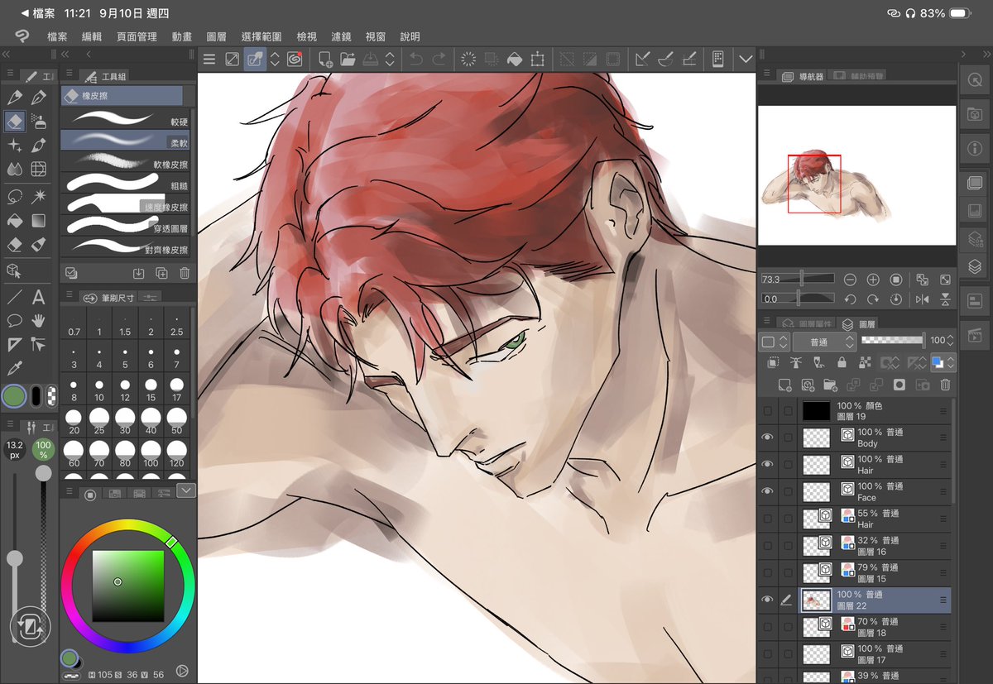
Task: Click the Undo arrow in the command bar
Action: click(416, 59)
